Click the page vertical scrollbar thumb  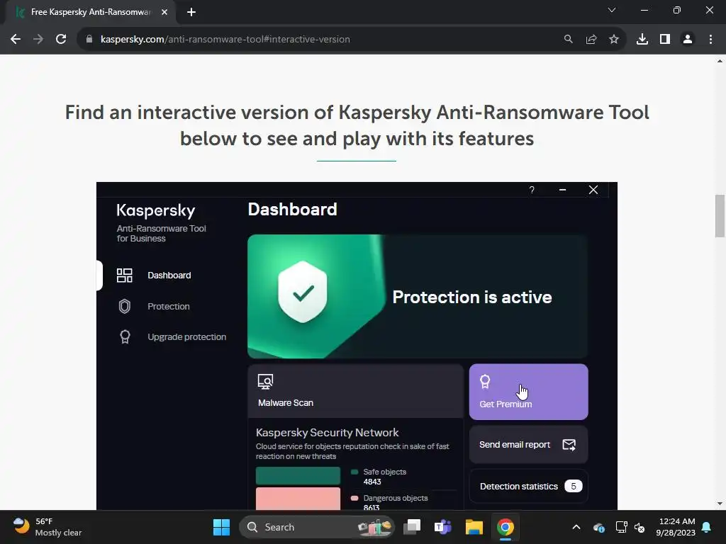720,216
